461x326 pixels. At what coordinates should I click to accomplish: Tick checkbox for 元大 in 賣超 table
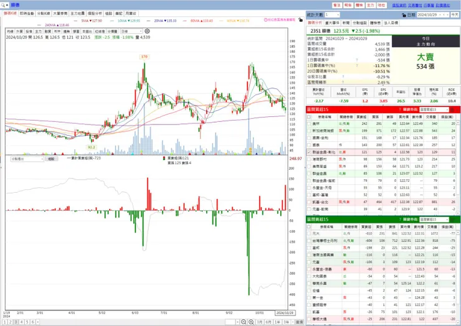coord(309,233)
